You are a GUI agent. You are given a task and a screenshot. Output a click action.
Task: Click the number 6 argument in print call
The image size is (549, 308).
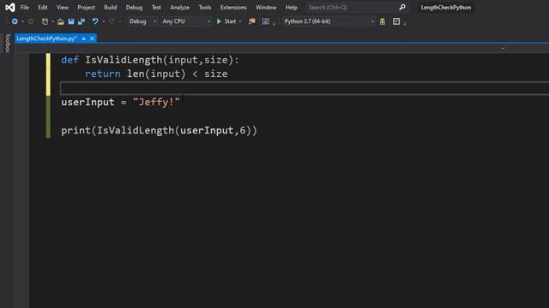point(243,131)
